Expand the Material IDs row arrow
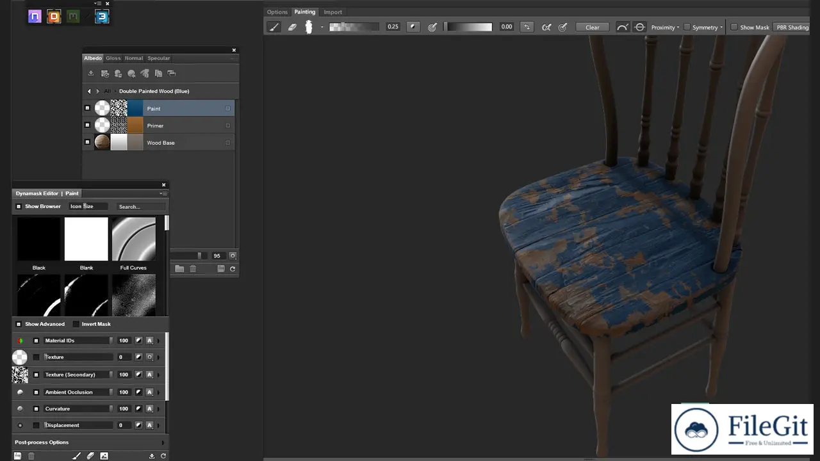The width and height of the screenshot is (820, 461). click(x=159, y=341)
